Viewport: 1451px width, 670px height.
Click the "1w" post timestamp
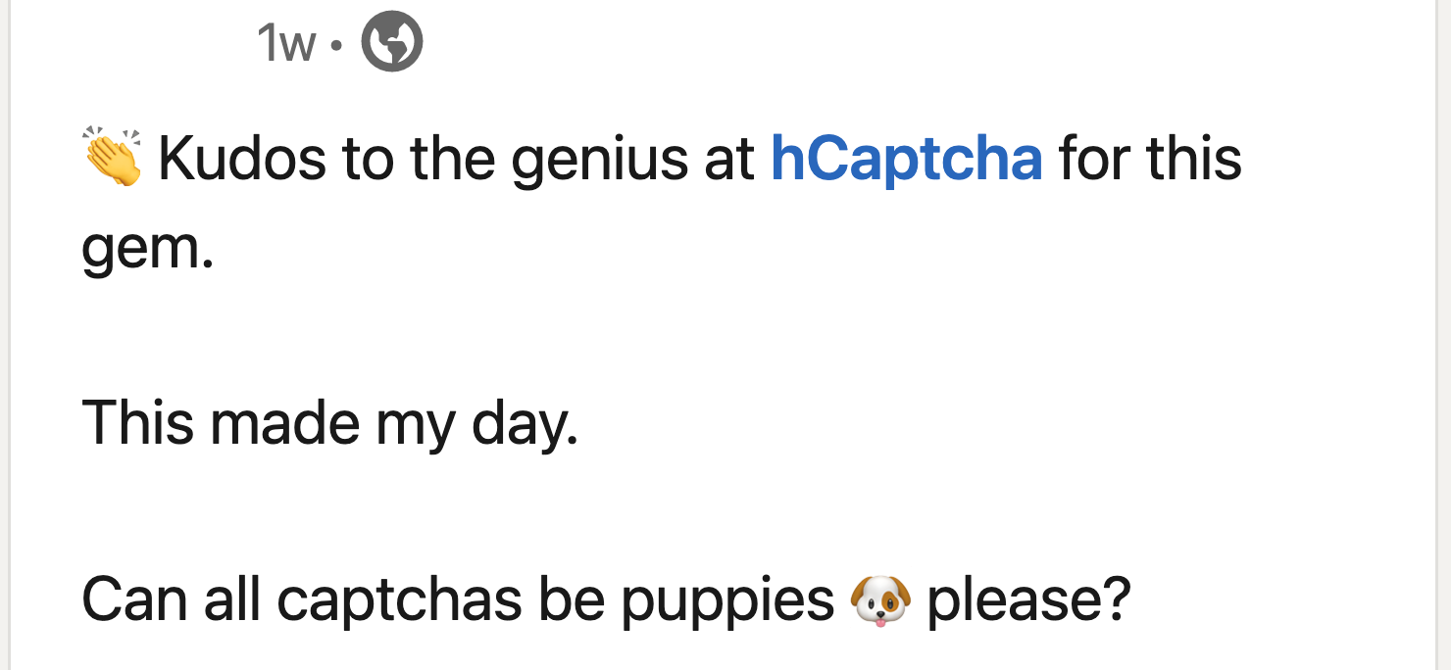[285, 44]
